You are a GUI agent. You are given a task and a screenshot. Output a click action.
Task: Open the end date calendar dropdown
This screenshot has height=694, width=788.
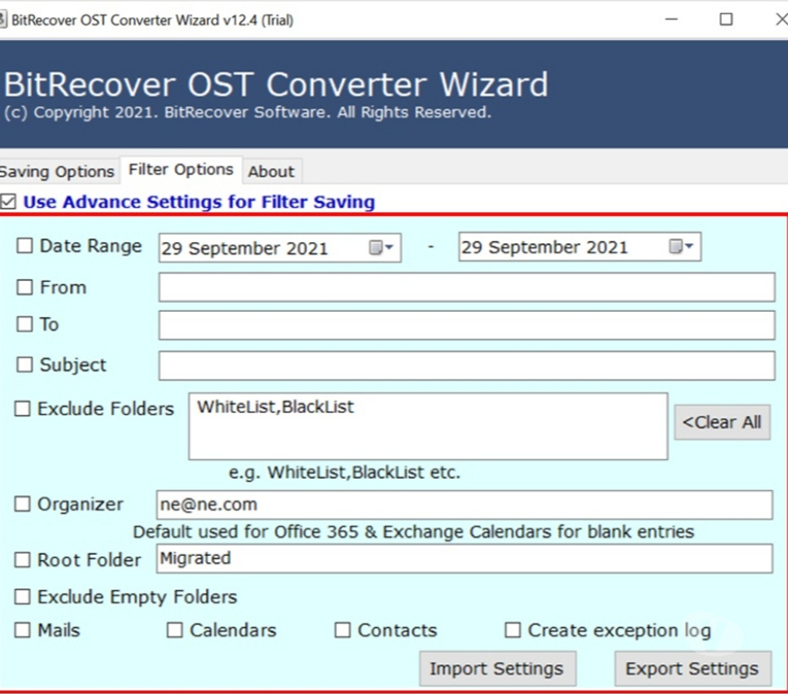pos(680,248)
